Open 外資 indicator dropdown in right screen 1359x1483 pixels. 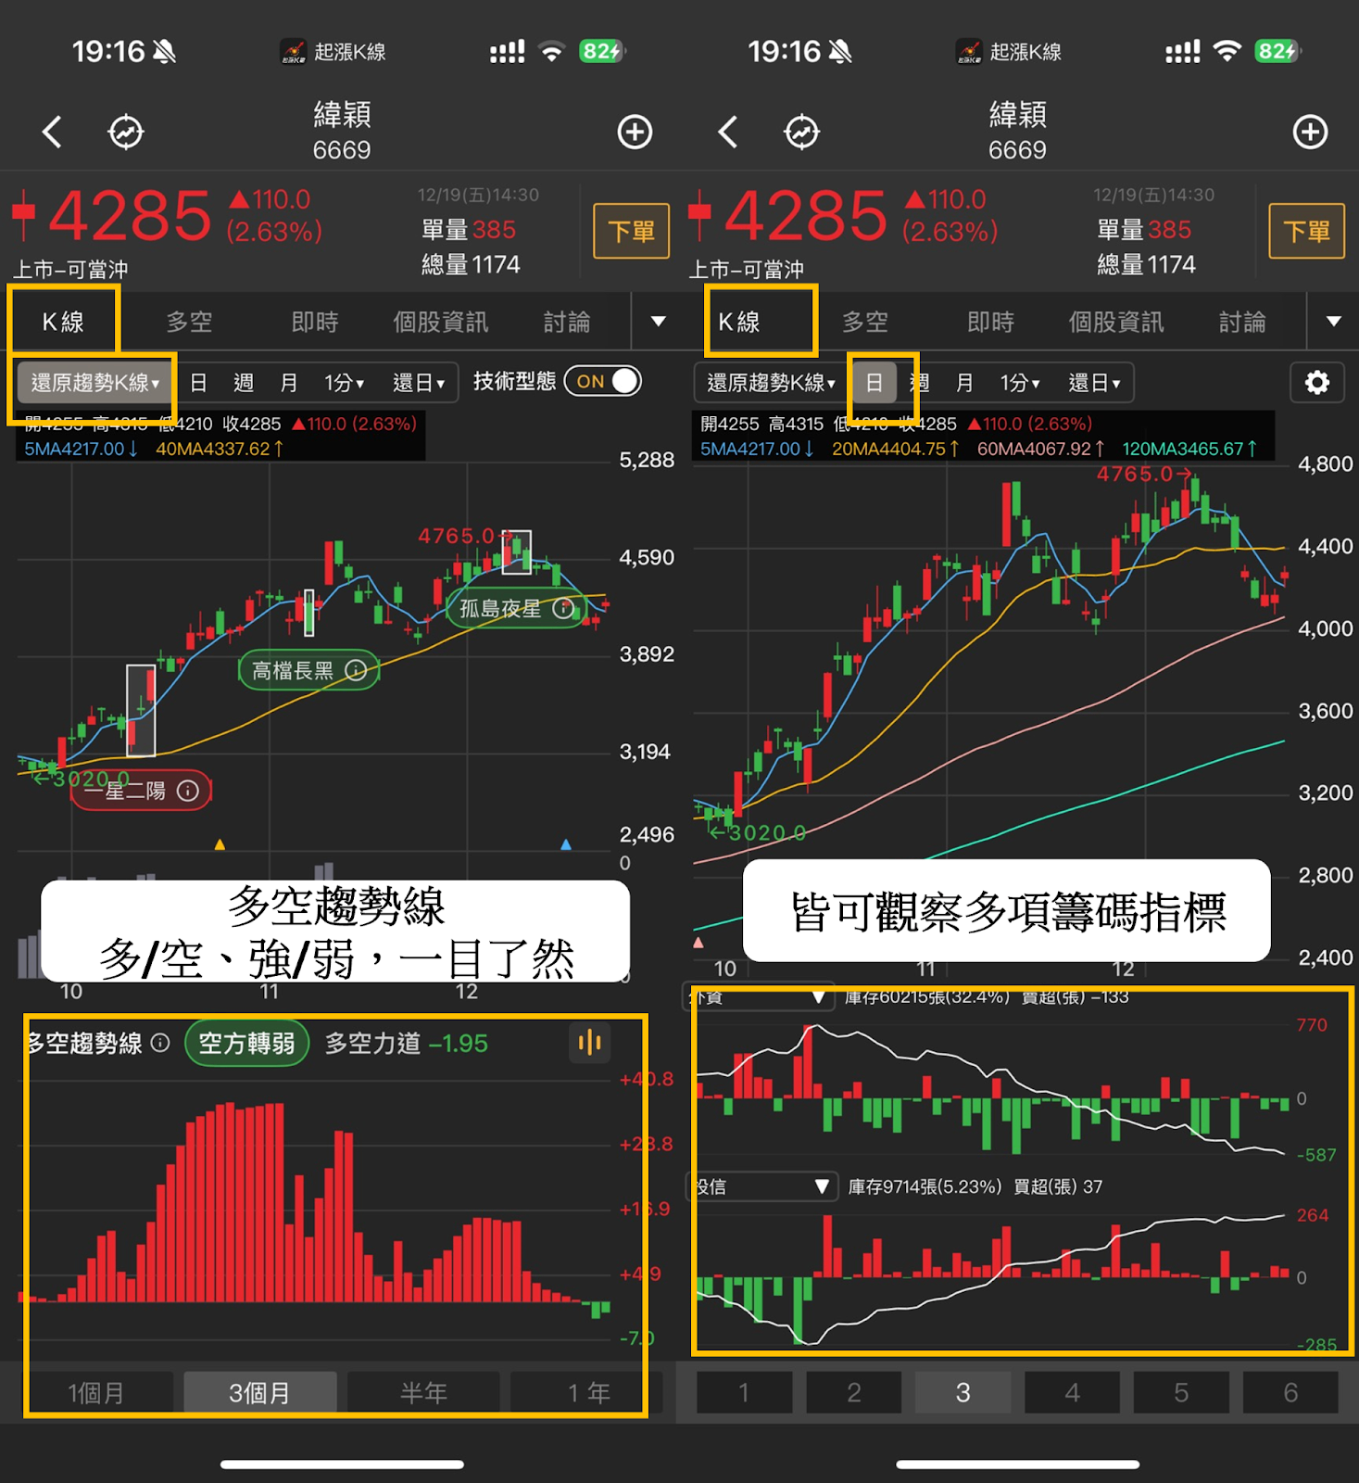pyautogui.click(x=759, y=997)
